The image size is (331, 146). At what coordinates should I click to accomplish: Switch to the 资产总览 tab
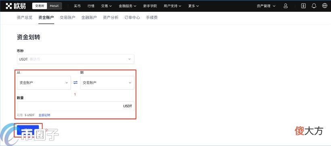coord(25,17)
